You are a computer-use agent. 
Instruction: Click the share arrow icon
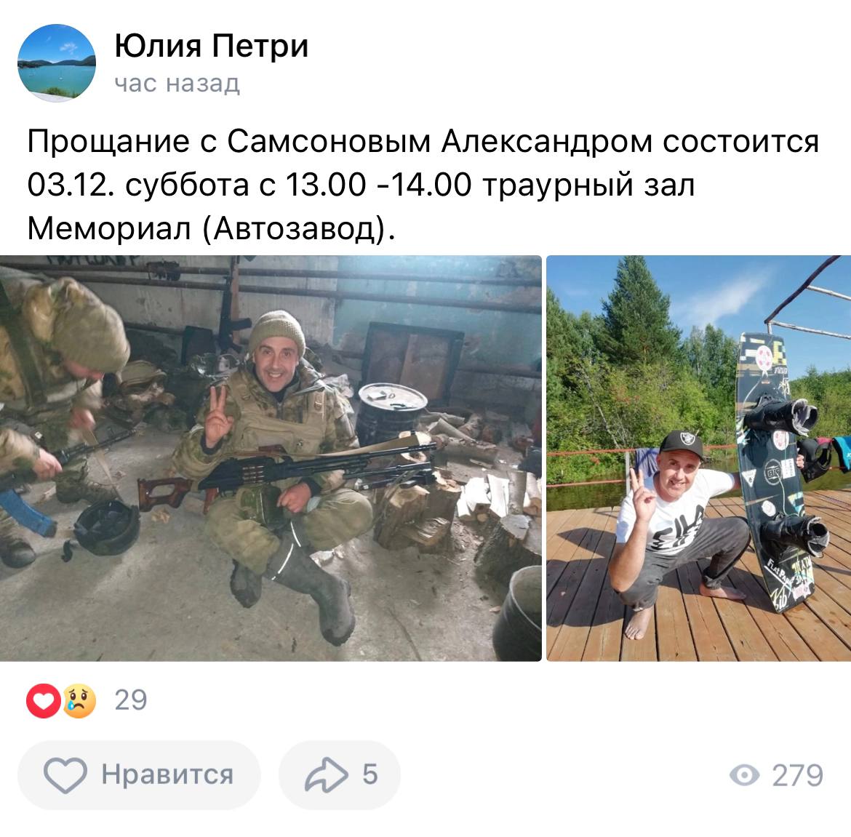[326, 774]
